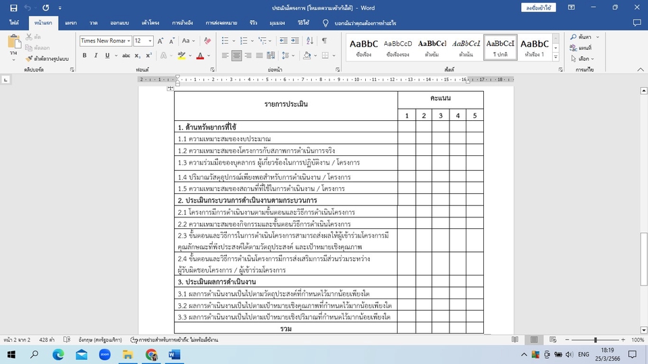Click the table move handle icon
Viewport: 648px width, 364px height.
click(x=170, y=88)
